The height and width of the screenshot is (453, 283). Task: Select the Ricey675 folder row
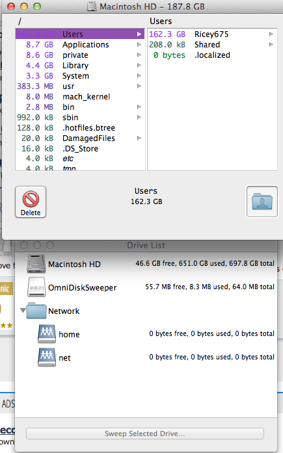coord(212,34)
